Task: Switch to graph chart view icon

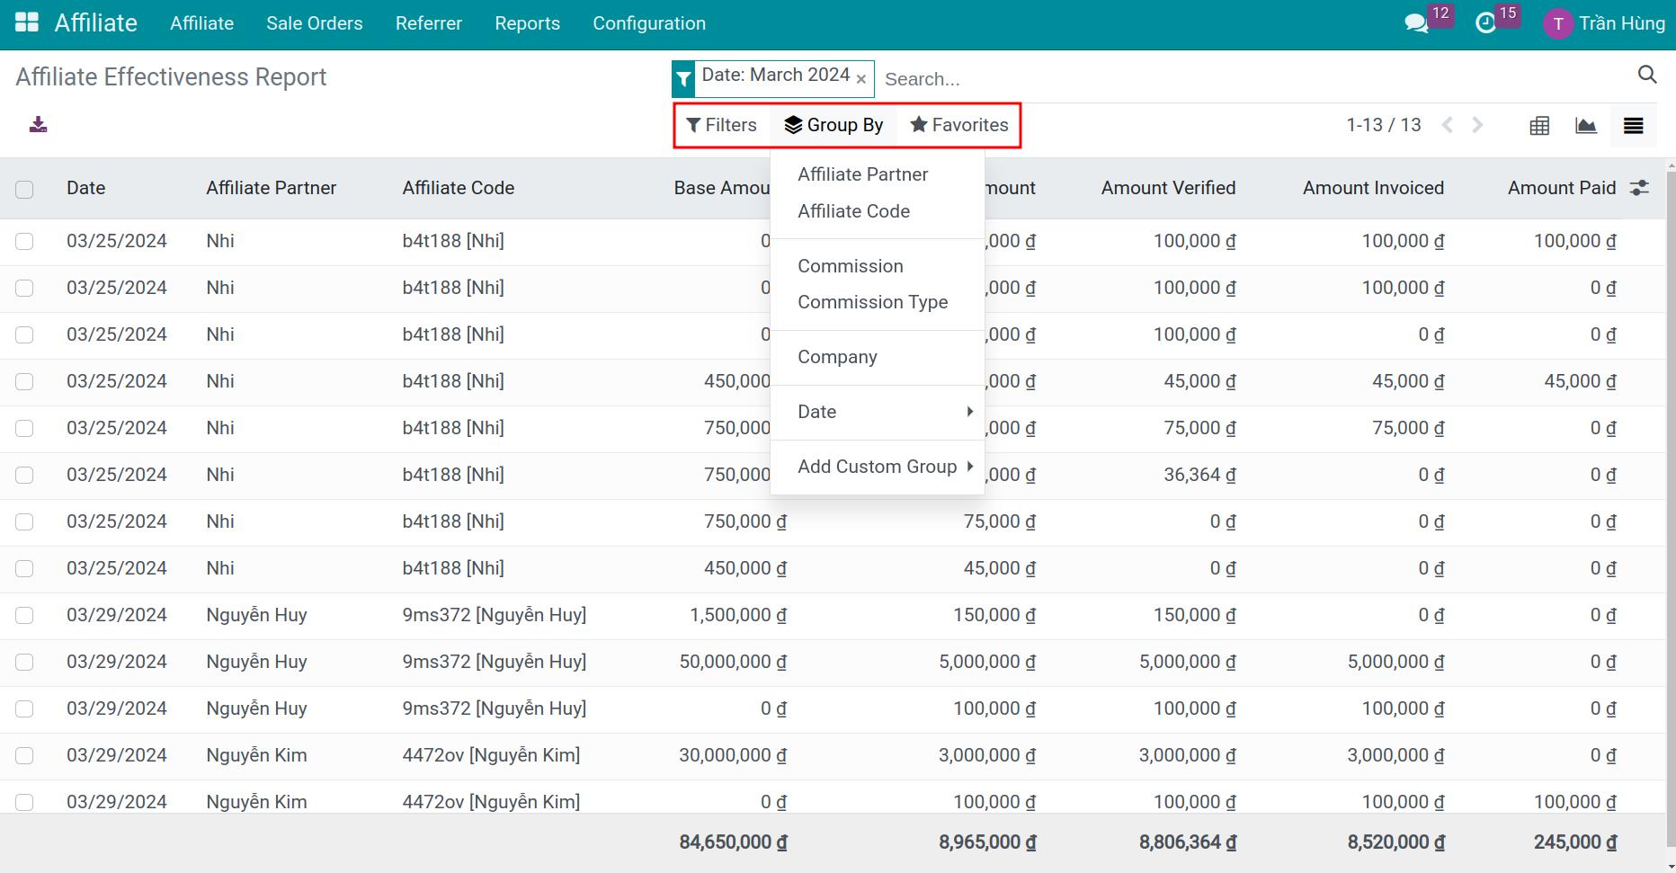Action: tap(1586, 126)
